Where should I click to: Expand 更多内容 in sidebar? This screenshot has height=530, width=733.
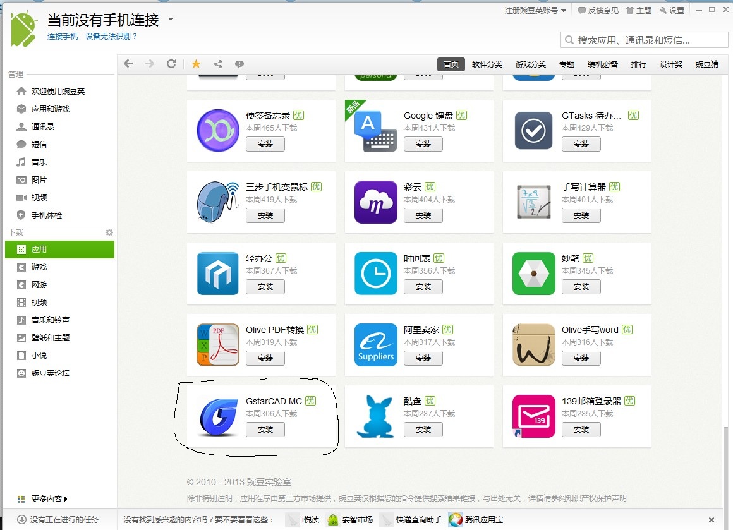[x=42, y=498]
